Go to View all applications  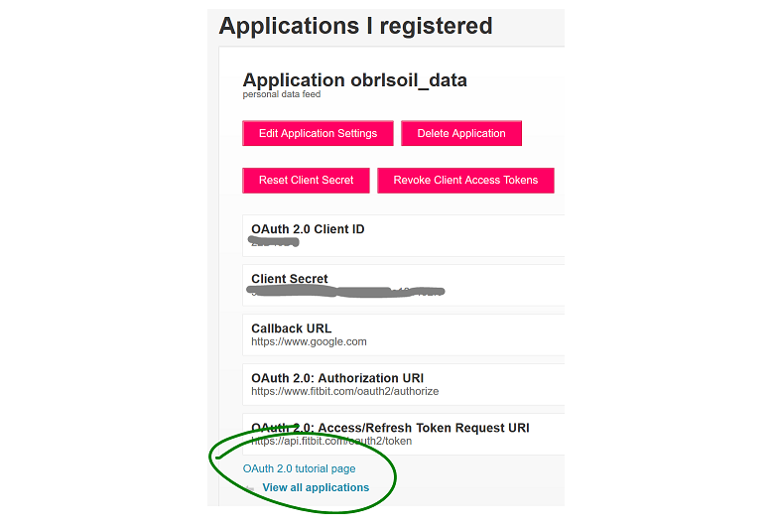pos(316,487)
